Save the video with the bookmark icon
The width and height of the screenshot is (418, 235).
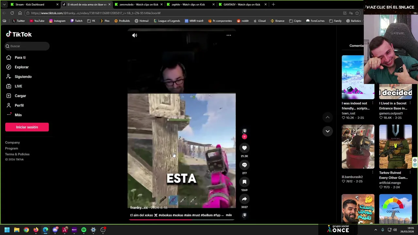coord(244,182)
